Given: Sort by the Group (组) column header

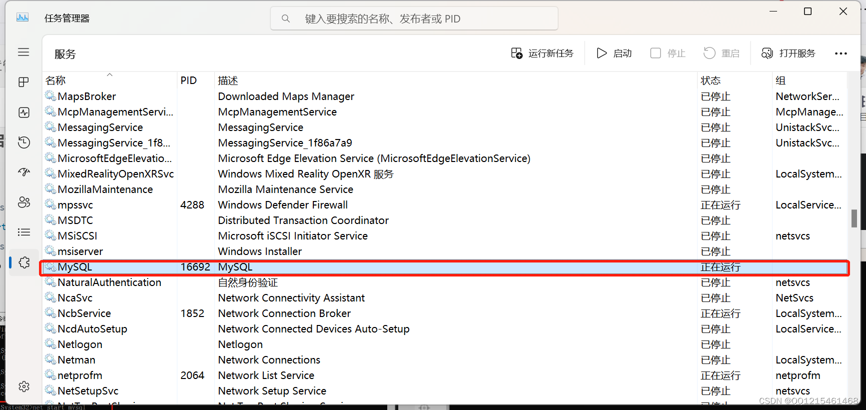Looking at the screenshot, I should pyautogui.click(x=781, y=80).
